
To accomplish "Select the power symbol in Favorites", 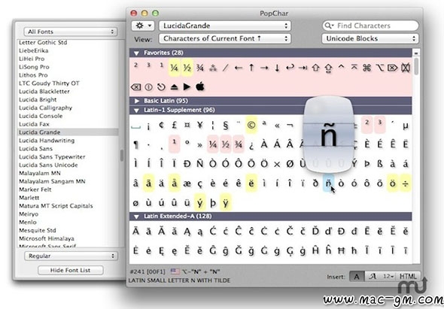I will point(148,87).
